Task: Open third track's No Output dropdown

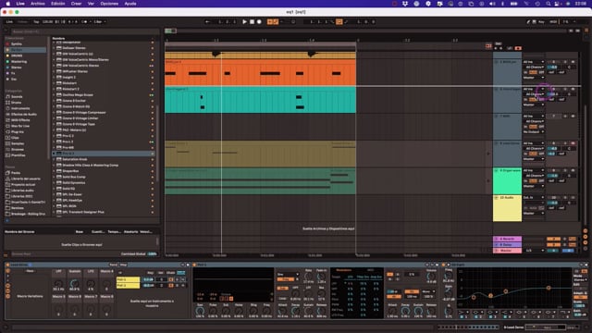Action: coord(534,131)
